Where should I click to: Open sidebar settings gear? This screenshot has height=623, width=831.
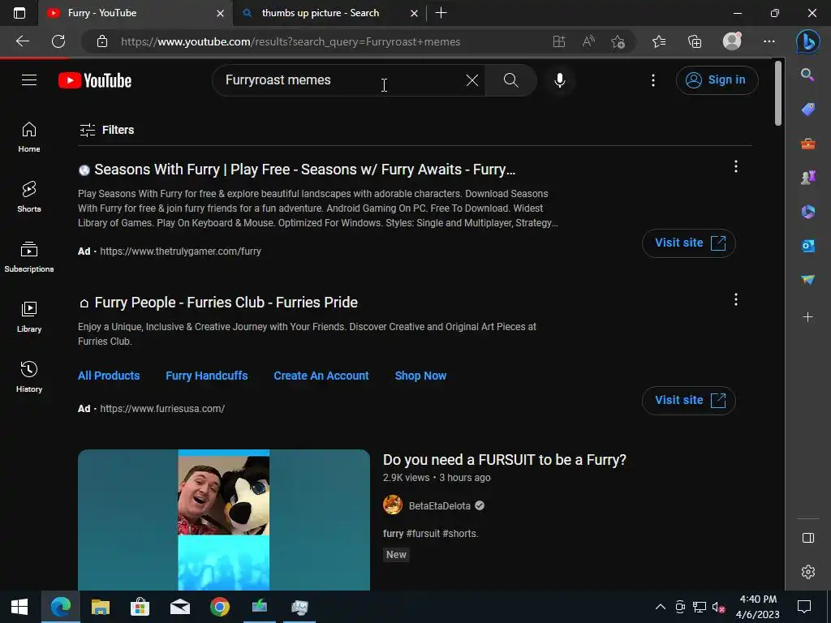[x=807, y=572]
